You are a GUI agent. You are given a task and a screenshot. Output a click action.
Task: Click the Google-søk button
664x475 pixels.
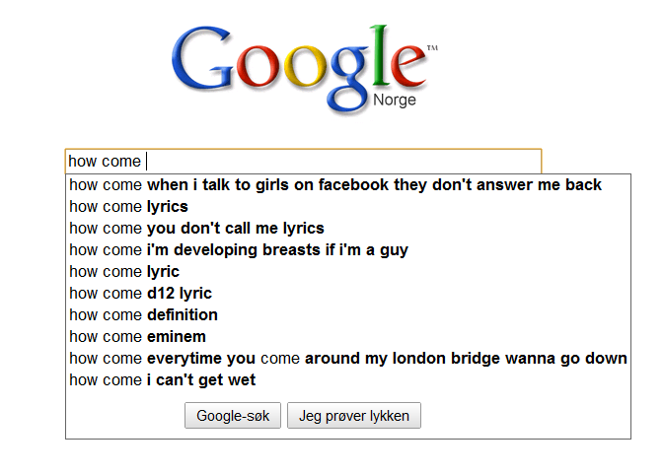pos(233,415)
